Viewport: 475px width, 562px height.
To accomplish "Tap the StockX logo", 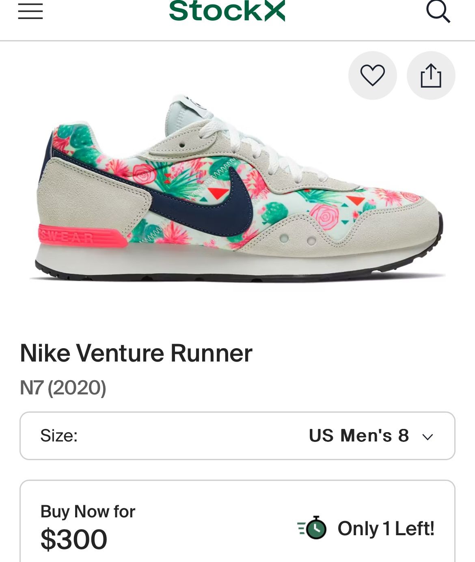I will click(227, 11).
